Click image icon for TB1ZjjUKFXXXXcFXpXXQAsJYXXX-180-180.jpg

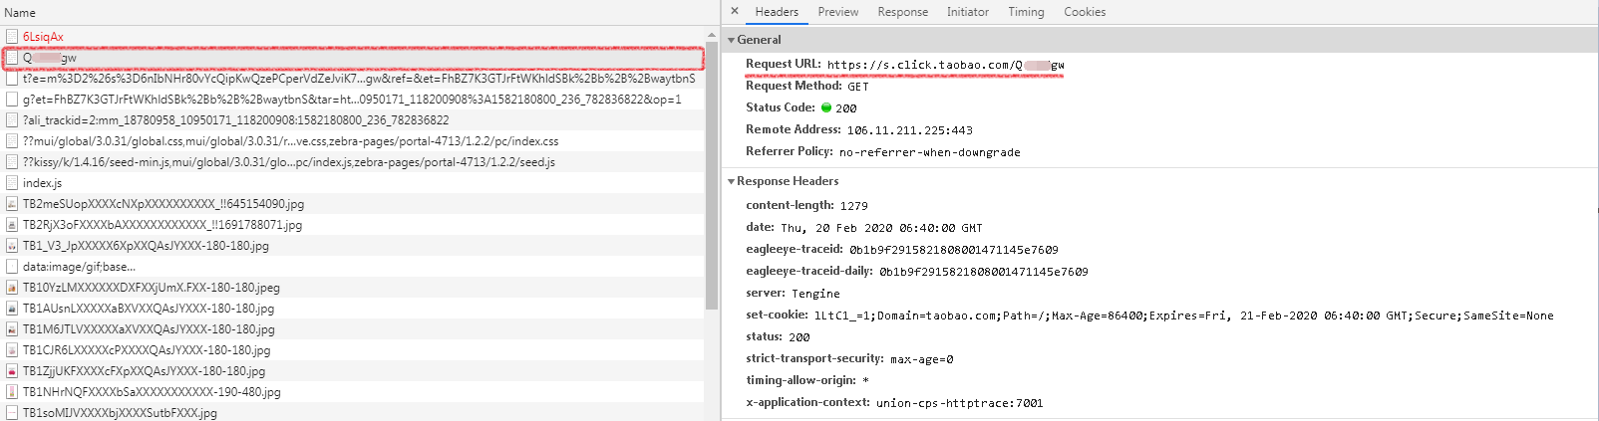coord(12,371)
